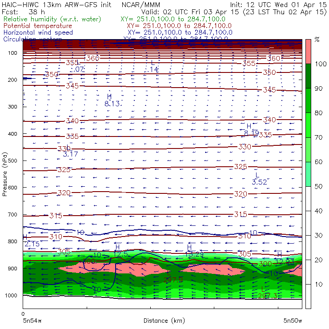Click the '(23 LST Thu 02 Apr 15)' local time text
Image resolution: width=329 pixels, height=329 pixels.
[x=285, y=12]
